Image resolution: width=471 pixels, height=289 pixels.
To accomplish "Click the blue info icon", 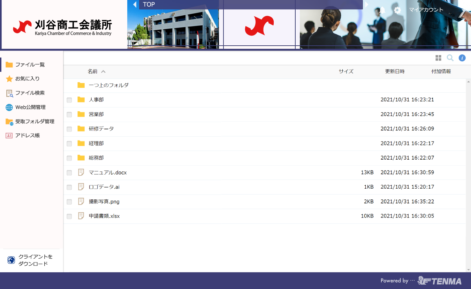I will [462, 58].
